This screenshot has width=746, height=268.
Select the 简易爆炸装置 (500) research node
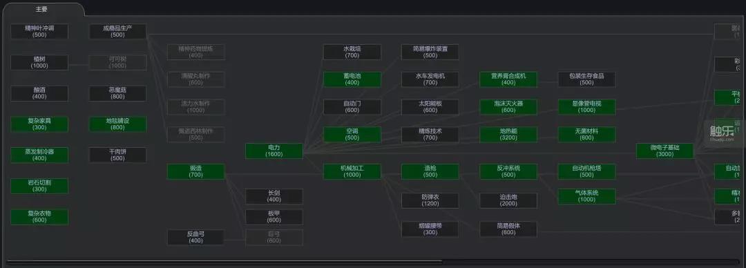tap(430, 52)
